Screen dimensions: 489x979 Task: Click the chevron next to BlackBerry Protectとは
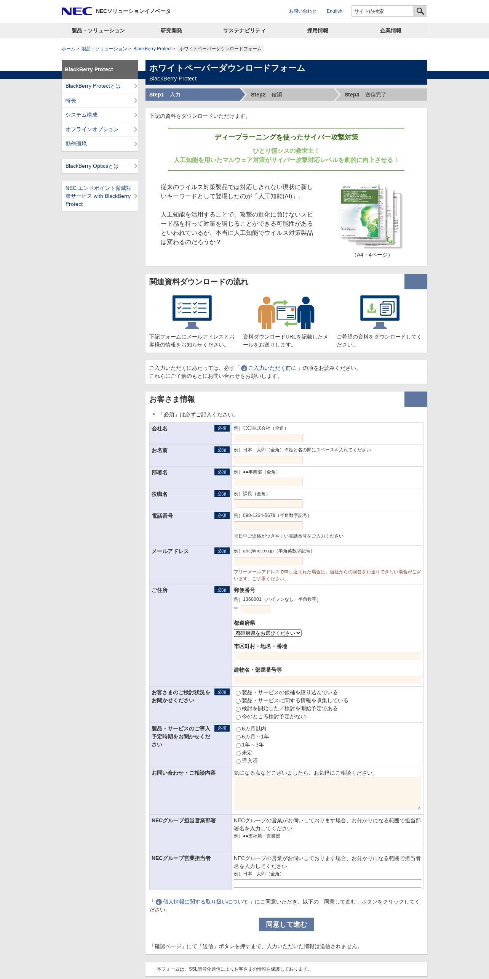click(135, 86)
